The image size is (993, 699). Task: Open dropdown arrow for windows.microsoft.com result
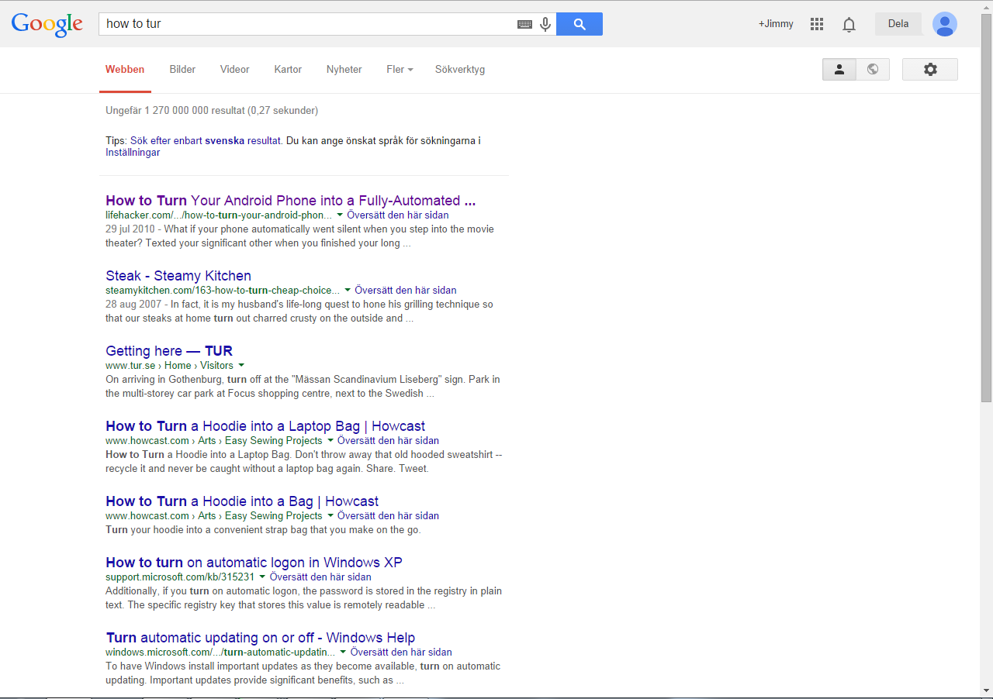tap(343, 652)
